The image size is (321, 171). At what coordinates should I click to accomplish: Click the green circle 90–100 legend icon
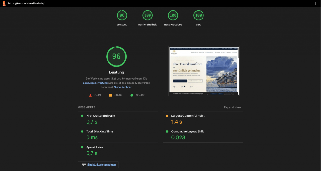pos(132,95)
